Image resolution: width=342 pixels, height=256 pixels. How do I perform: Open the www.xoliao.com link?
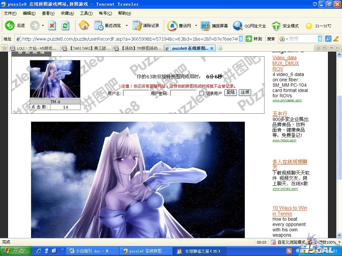click(285, 189)
